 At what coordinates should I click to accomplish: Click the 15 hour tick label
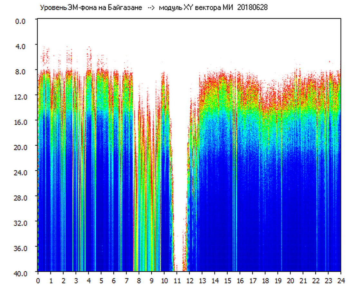point(227,281)
